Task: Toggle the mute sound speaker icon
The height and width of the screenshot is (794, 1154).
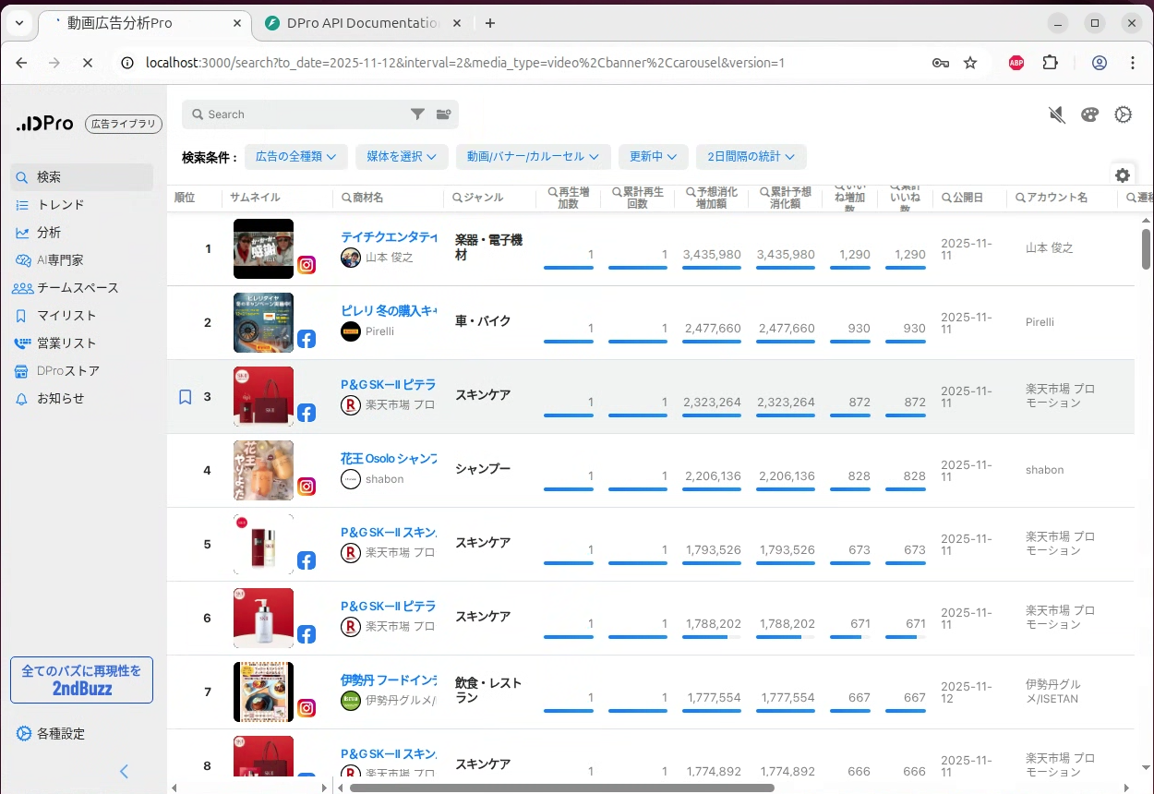Action: click(x=1057, y=114)
